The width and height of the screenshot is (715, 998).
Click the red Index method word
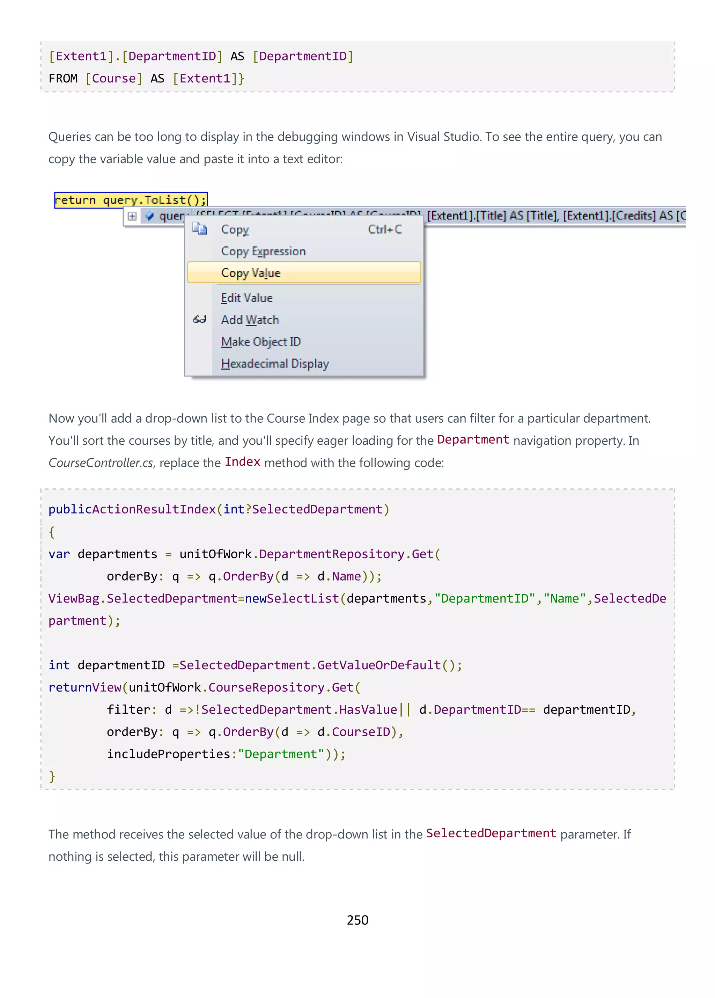(x=242, y=461)
